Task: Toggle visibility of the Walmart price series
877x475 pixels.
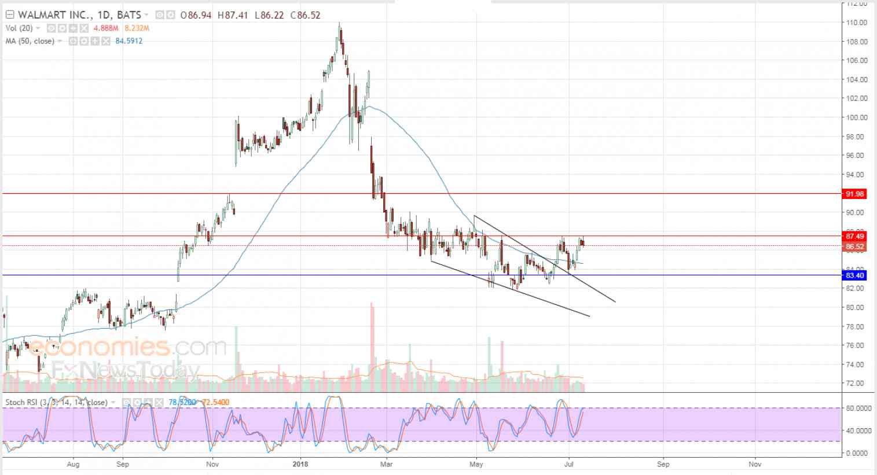Action: click(159, 15)
